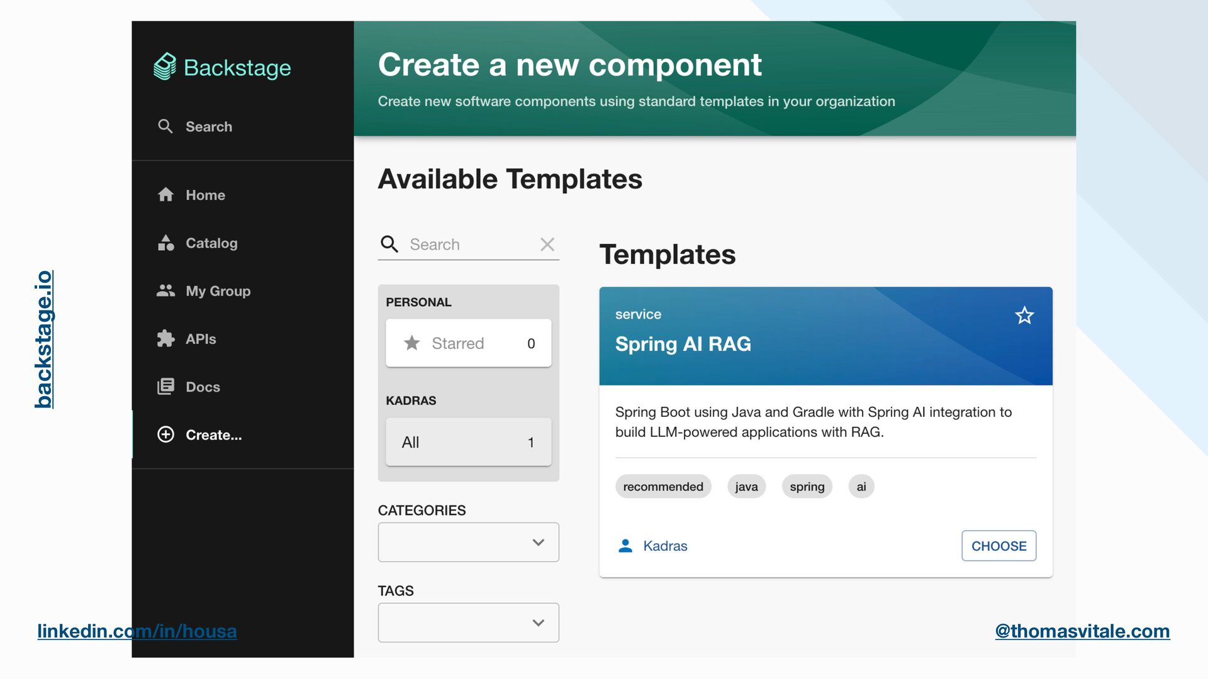Open the thomasvitale.com link
The height and width of the screenshot is (679, 1208).
(x=1082, y=631)
